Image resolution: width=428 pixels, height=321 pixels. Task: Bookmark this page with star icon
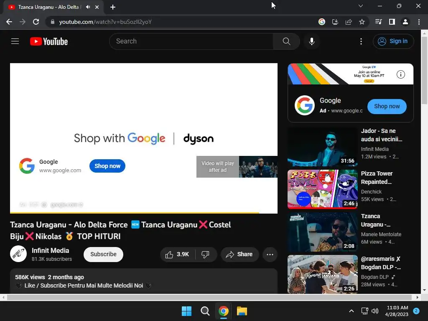coord(362,22)
